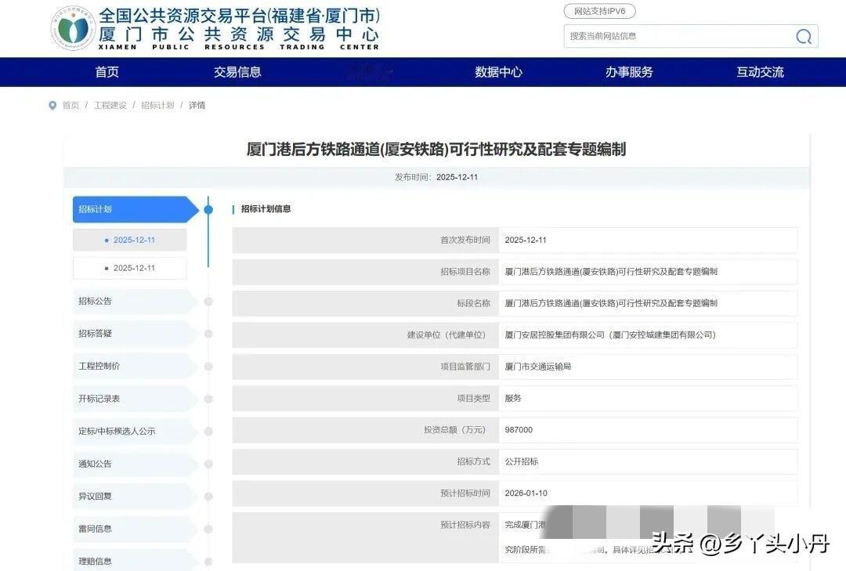Image resolution: width=846 pixels, height=571 pixels.
Task: Click the Xiamen Public Resources Trading Center logo
Action: [72, 29]
